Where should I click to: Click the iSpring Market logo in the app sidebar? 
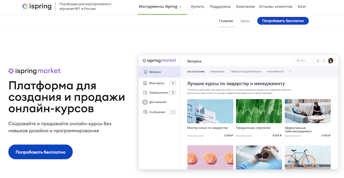[x=159, y=61]
